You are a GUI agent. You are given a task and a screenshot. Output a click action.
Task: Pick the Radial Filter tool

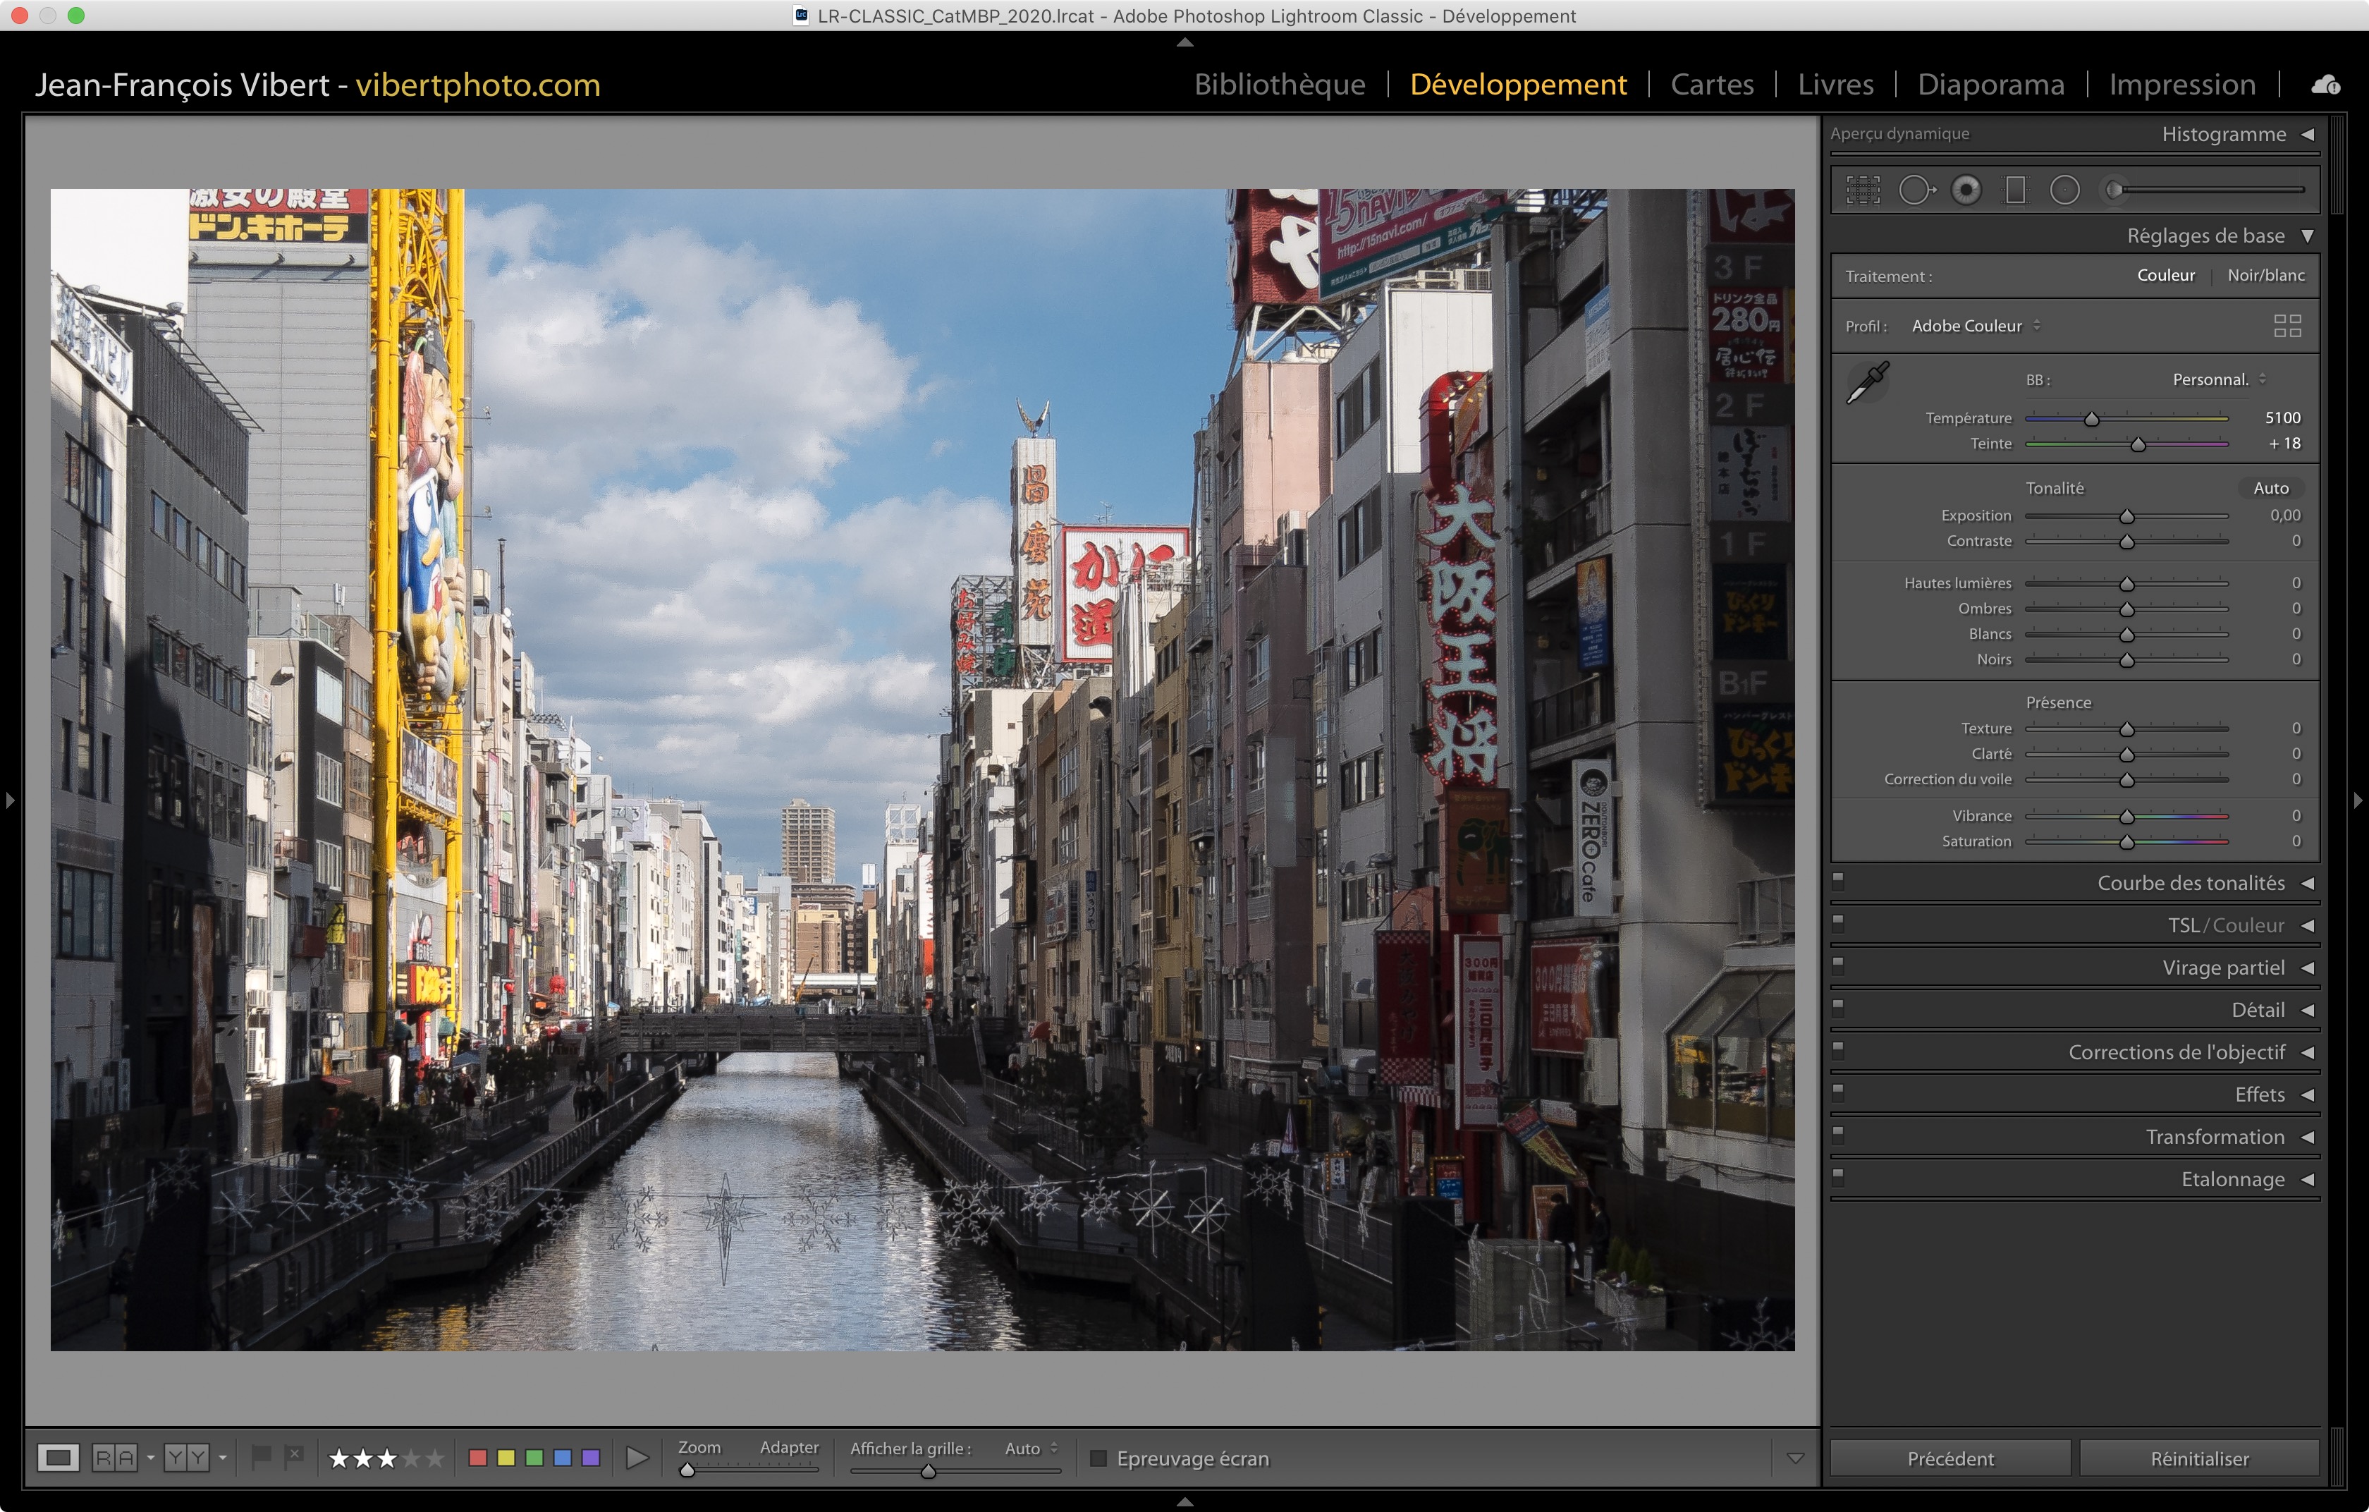(x=2064, y=190)
